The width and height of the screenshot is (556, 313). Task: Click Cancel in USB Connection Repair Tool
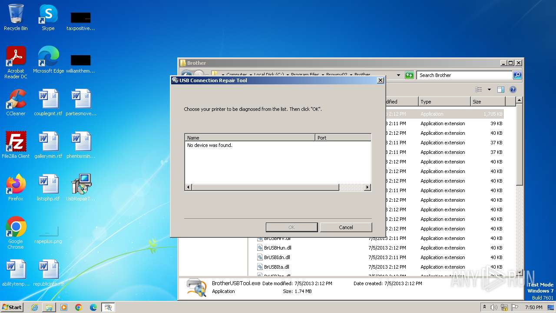click(x=346, y=227)
